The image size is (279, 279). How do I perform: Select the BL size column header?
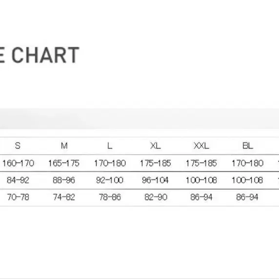(x=247, y=146)
